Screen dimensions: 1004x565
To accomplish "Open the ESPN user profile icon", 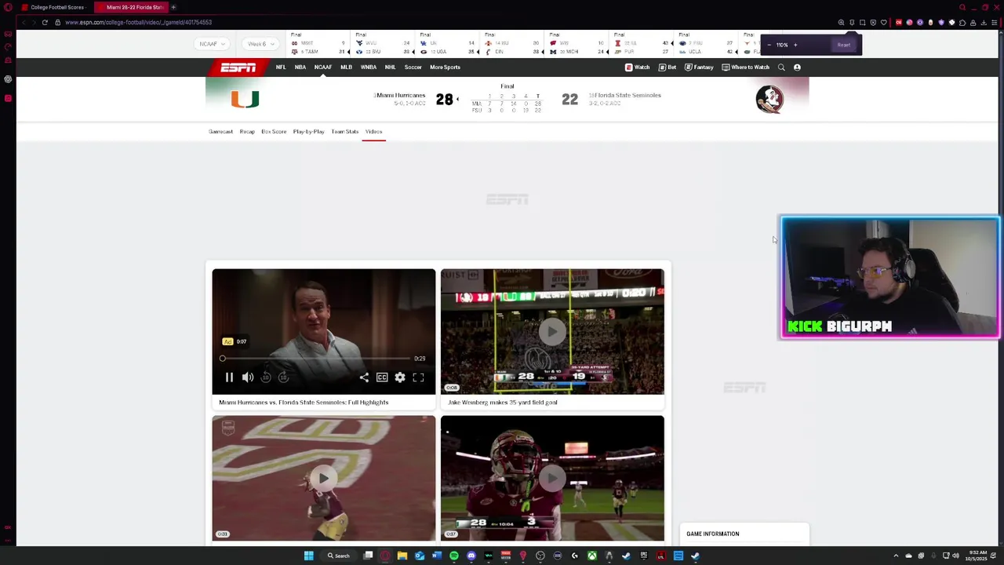I will point(797,67).
